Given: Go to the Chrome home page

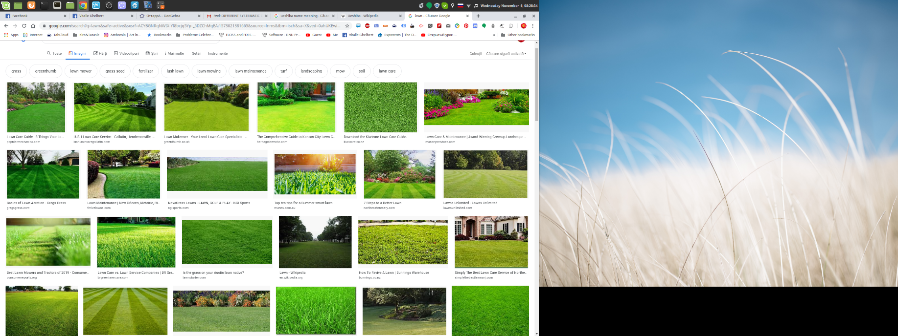Looking at the screenshot, I should 33,26.
